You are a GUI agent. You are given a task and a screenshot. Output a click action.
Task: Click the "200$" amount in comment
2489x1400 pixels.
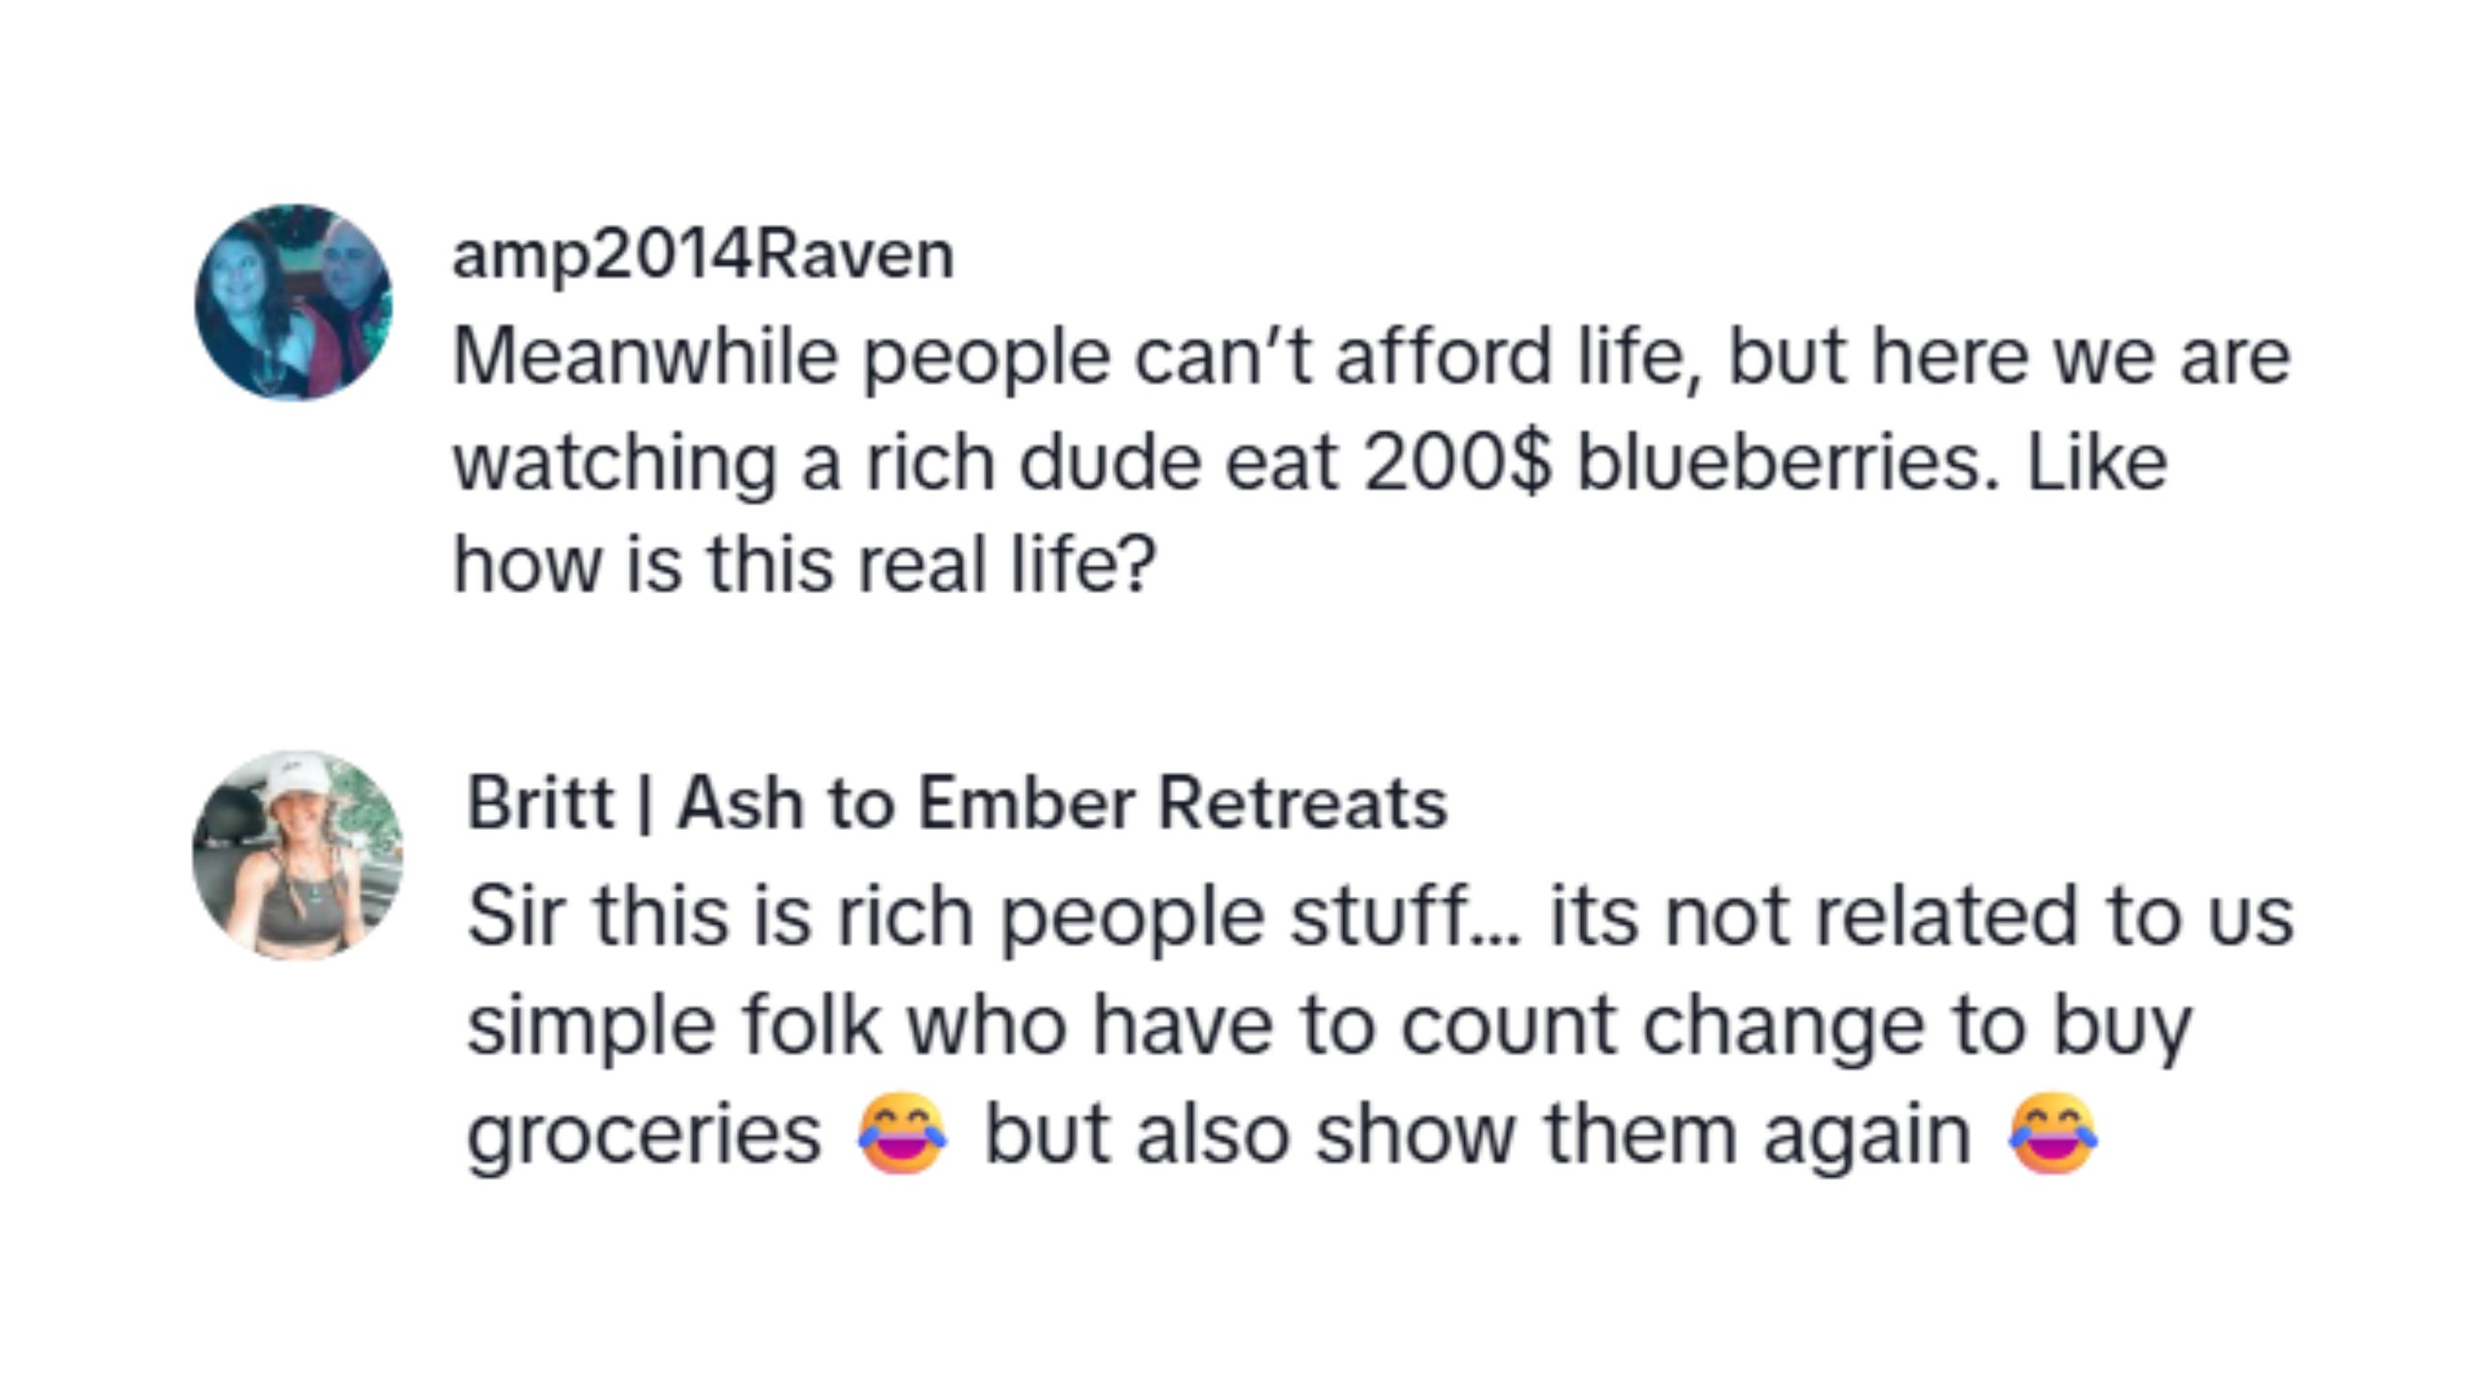coord(1457,464)
